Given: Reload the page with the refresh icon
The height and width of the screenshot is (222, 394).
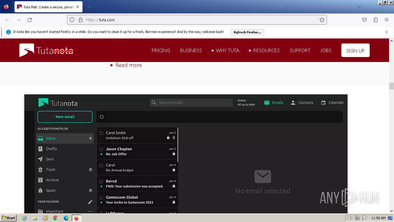Looking at the screenshot, I should point(30,20).
